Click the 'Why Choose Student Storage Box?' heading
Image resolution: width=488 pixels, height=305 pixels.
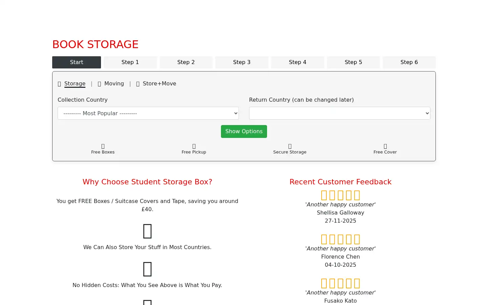[x=147, y=182]
